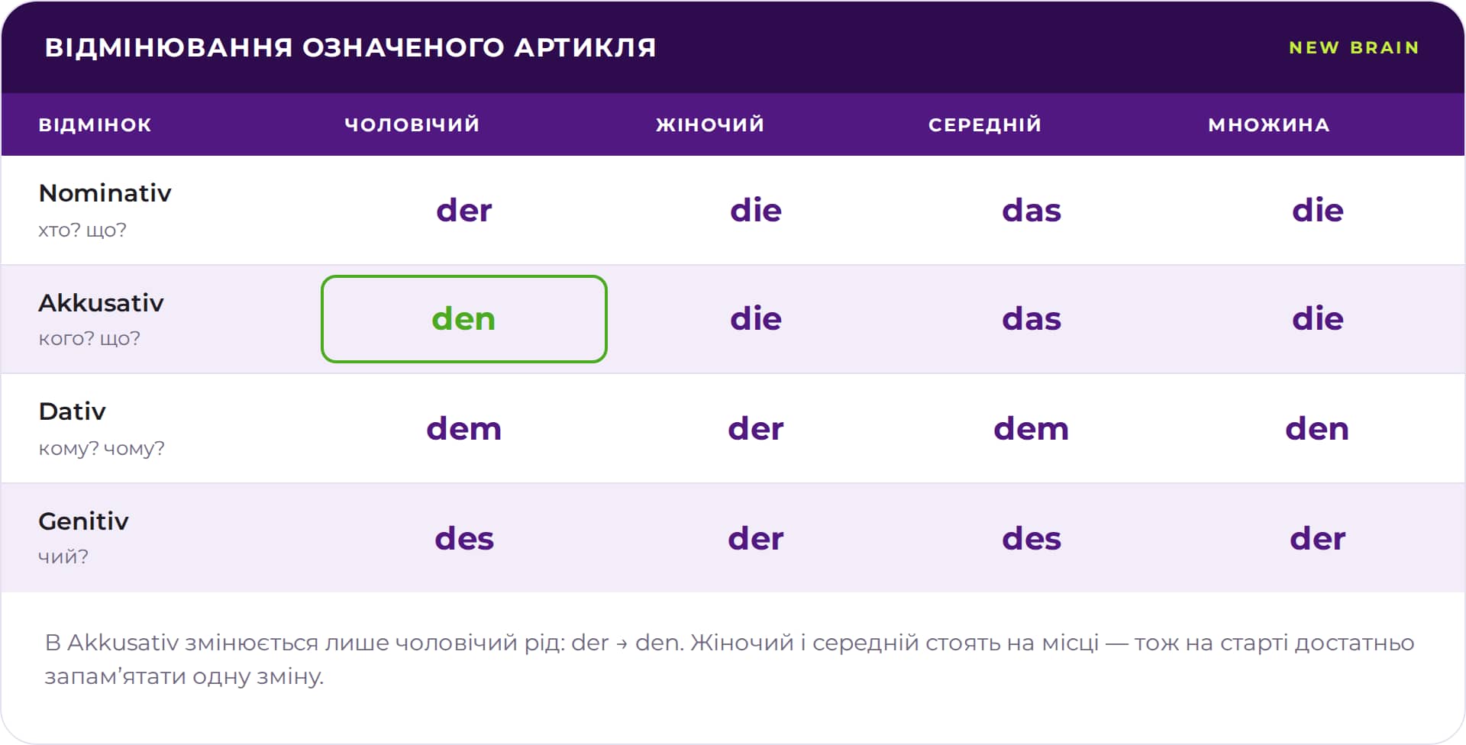Viewport: 1466px width, 745px height.
Task: Click 'der' in the Nominativ masculine cell
Action: pos(464,210)
